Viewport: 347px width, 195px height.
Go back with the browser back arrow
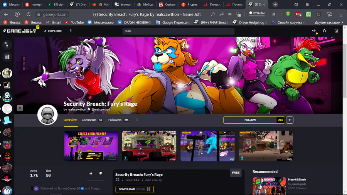point(6,14)
